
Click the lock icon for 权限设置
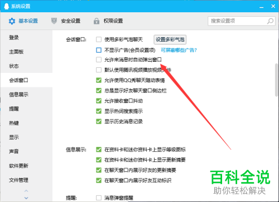pos(97,21)
